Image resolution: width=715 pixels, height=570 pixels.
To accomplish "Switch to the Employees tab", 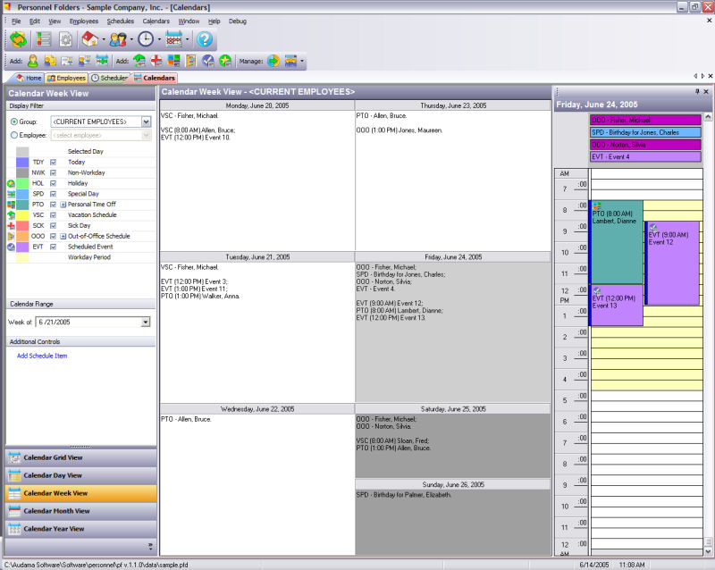I will [x=66, y=78].
